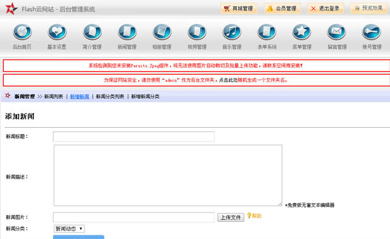Go to 新闻分类列表 tab
Screen dimensions: 390x239
110,96
